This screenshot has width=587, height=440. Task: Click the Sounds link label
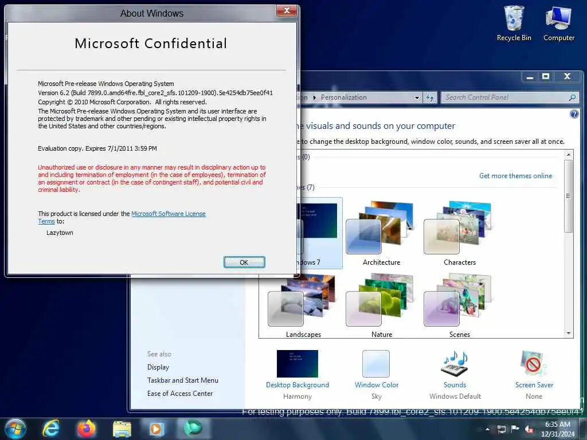click(455, 385)
